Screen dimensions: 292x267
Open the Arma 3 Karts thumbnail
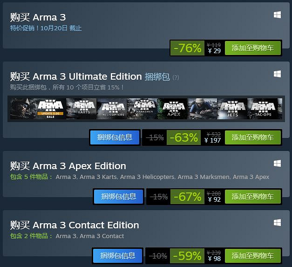click(81, 109)
